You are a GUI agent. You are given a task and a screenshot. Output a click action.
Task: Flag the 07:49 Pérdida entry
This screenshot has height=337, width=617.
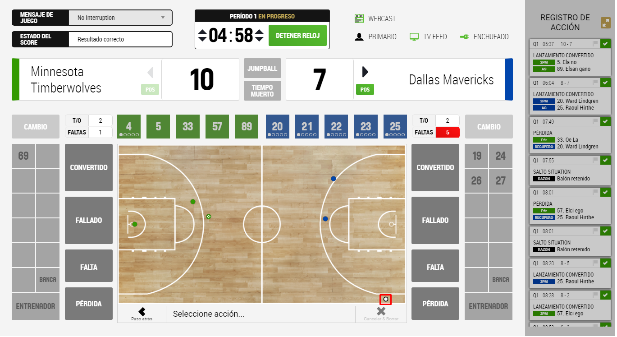click(595, 122)
